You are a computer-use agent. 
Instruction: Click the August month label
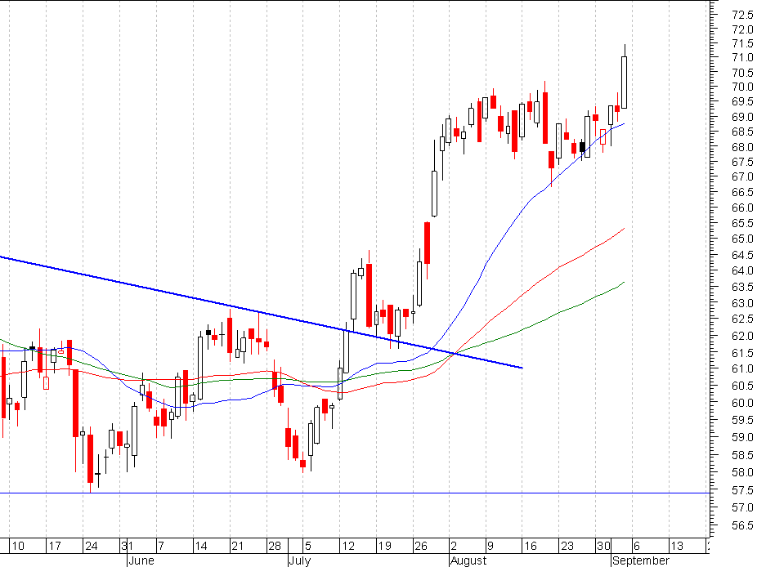point(468,560)
